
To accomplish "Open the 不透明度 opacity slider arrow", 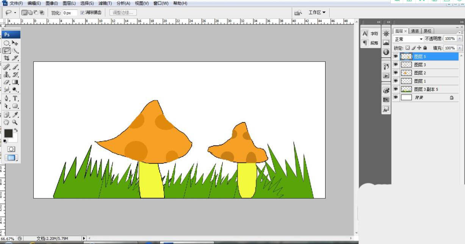I will pos(460,39).
